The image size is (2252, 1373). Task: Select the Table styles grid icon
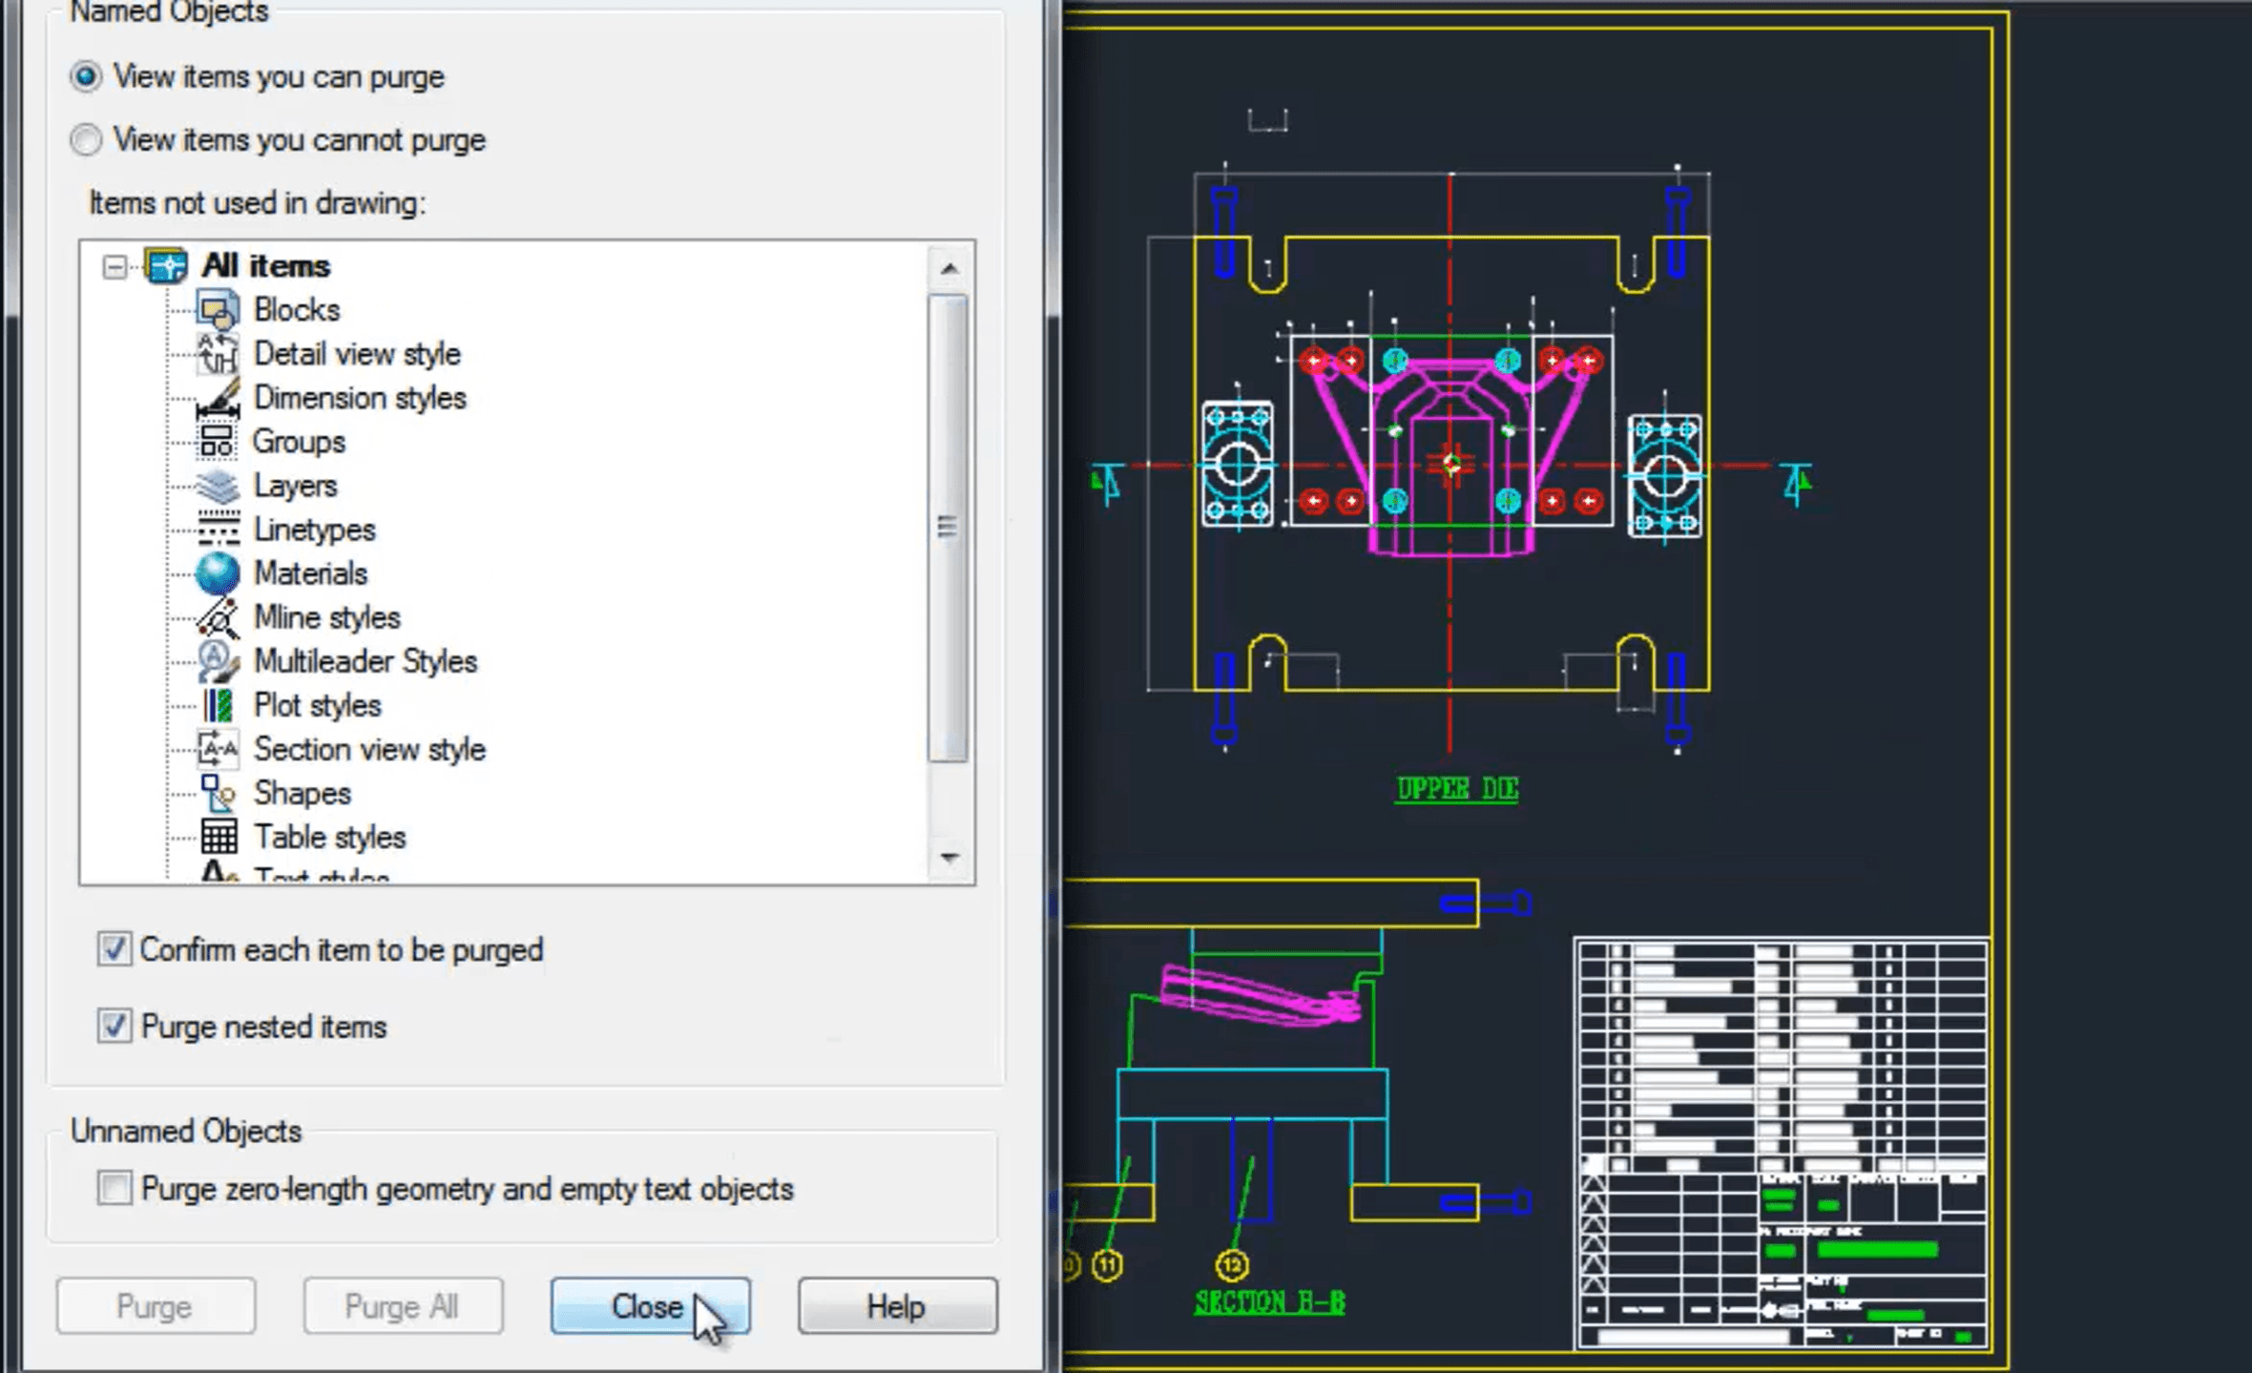coord(218,837)
